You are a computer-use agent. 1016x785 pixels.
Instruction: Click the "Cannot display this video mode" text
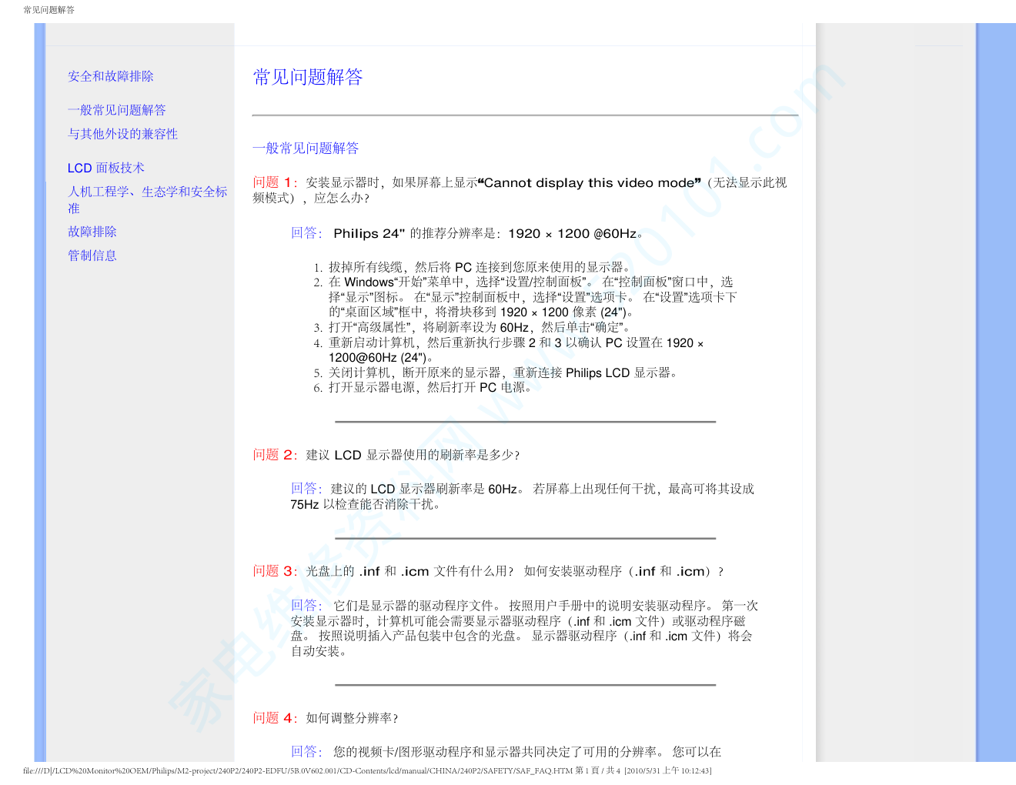pos(589,182)
